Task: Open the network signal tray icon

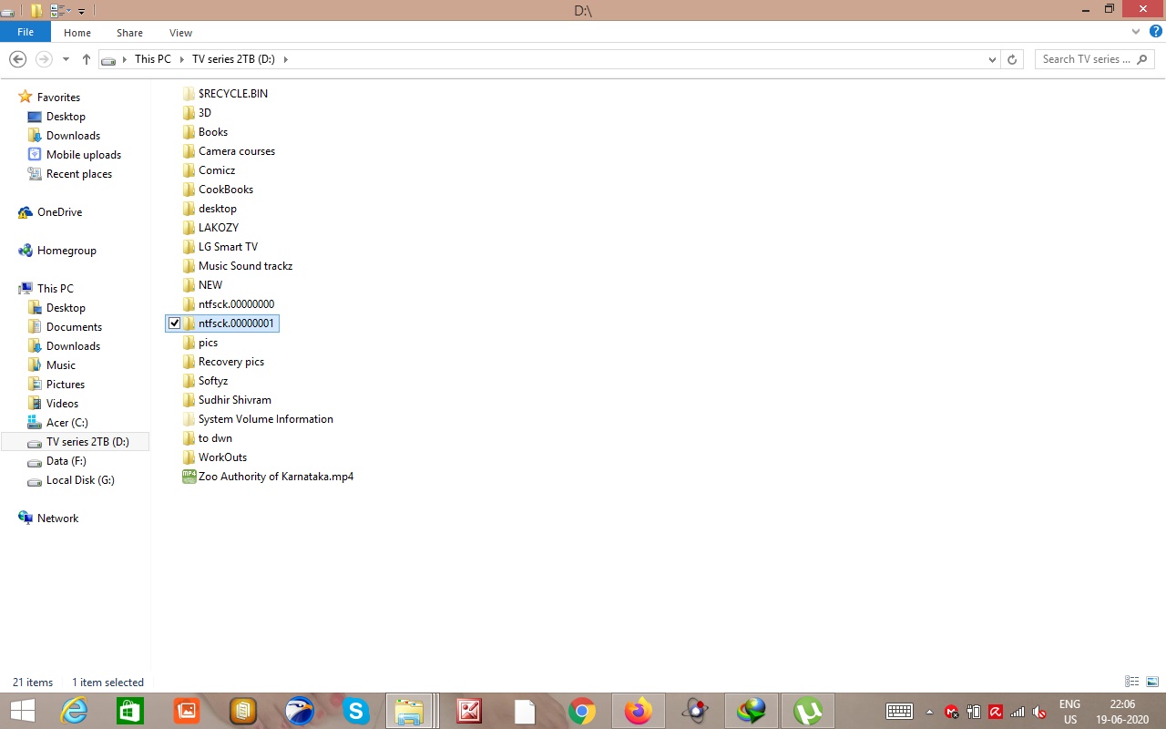Action: pos(1018,712)
